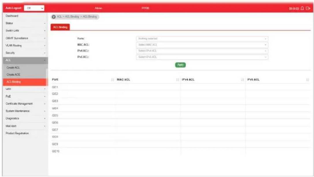The height and width of the screenshot is (177, 314).
Task: Expand the Mail Alert sidebar menu
Action: [25, 126]
